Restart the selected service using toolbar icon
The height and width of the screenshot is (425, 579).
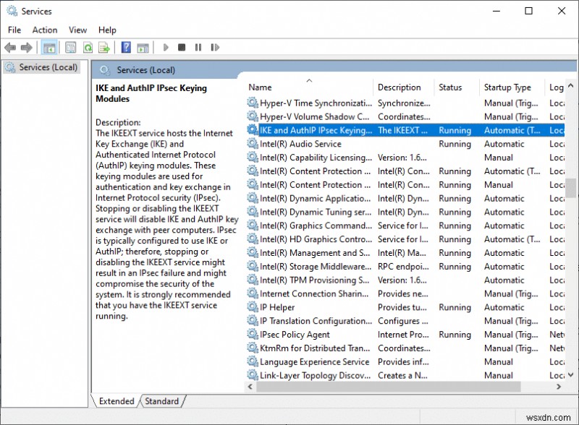pyautogui.click(x=215, y=47)
